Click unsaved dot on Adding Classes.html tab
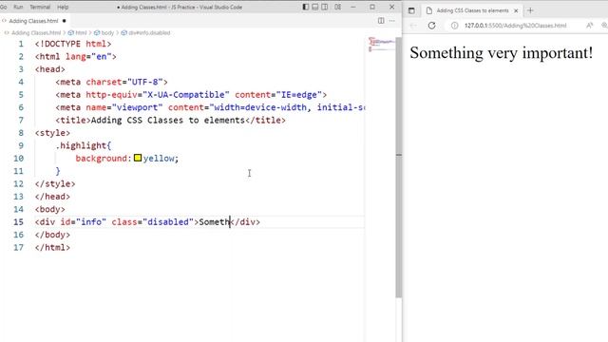Screen dimensions: 608x342 (64, 21)
